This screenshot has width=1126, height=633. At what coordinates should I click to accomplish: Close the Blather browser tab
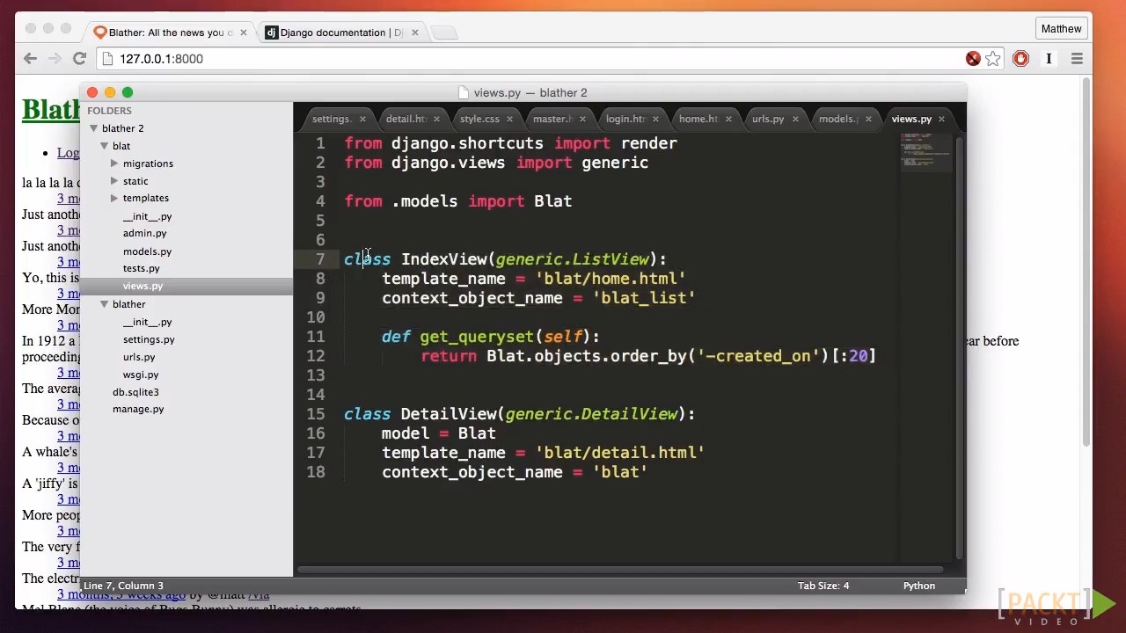pos(244,33)
